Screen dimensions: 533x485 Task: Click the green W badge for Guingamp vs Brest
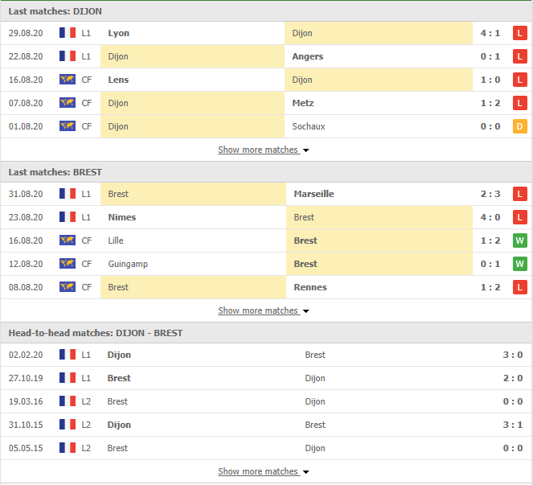point(520,264)
